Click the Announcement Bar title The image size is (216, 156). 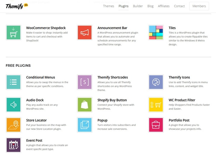[112, 28]
